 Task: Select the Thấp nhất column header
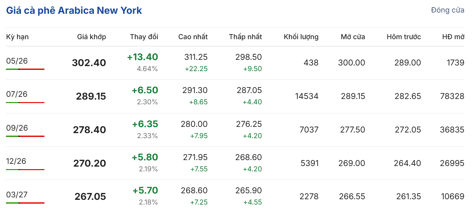[x=245, y=37]
